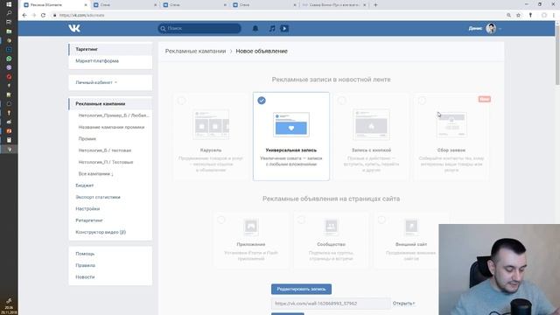Close the first VK ads tab

(86, 5)
